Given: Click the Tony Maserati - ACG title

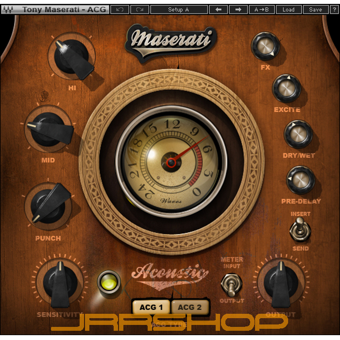Looking at the screenshot, I should point(64,10).
